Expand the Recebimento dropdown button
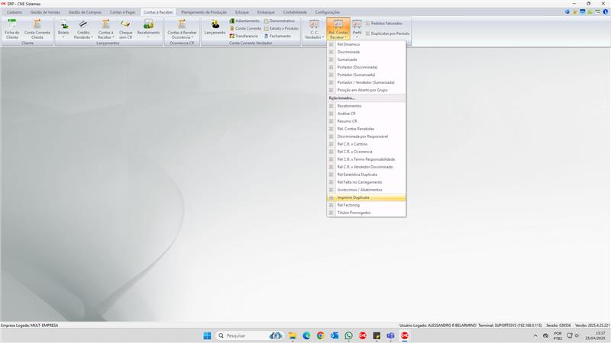 (x=148, y=30)
